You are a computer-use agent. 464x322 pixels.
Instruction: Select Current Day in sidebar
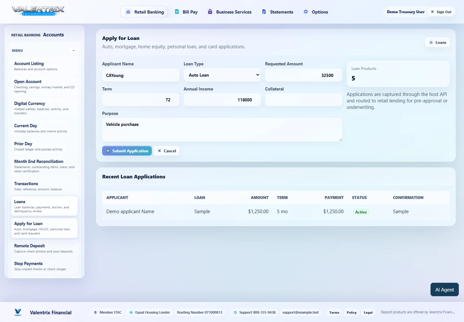(44, 128)
